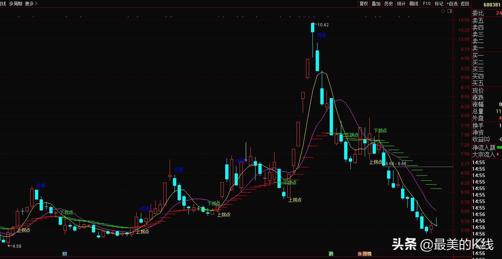Toggle the side panel layout icon

449,11
